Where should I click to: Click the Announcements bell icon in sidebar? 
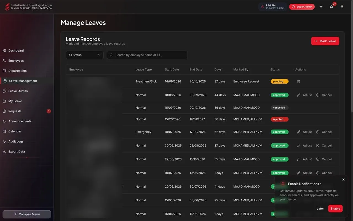tap(4, 121)
